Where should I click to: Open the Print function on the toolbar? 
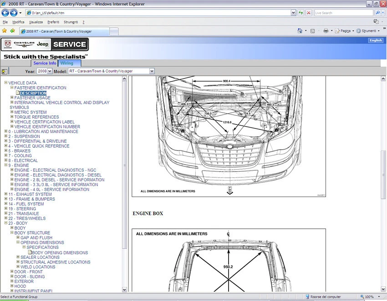pyautogui.click(x=326, y=30)
